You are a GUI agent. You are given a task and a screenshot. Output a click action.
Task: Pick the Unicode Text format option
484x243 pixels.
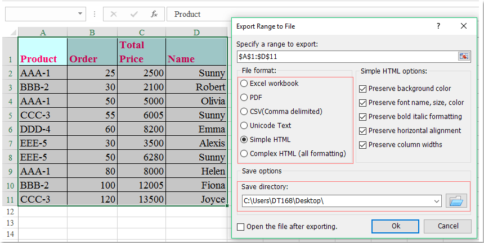[x=244, y=126]
